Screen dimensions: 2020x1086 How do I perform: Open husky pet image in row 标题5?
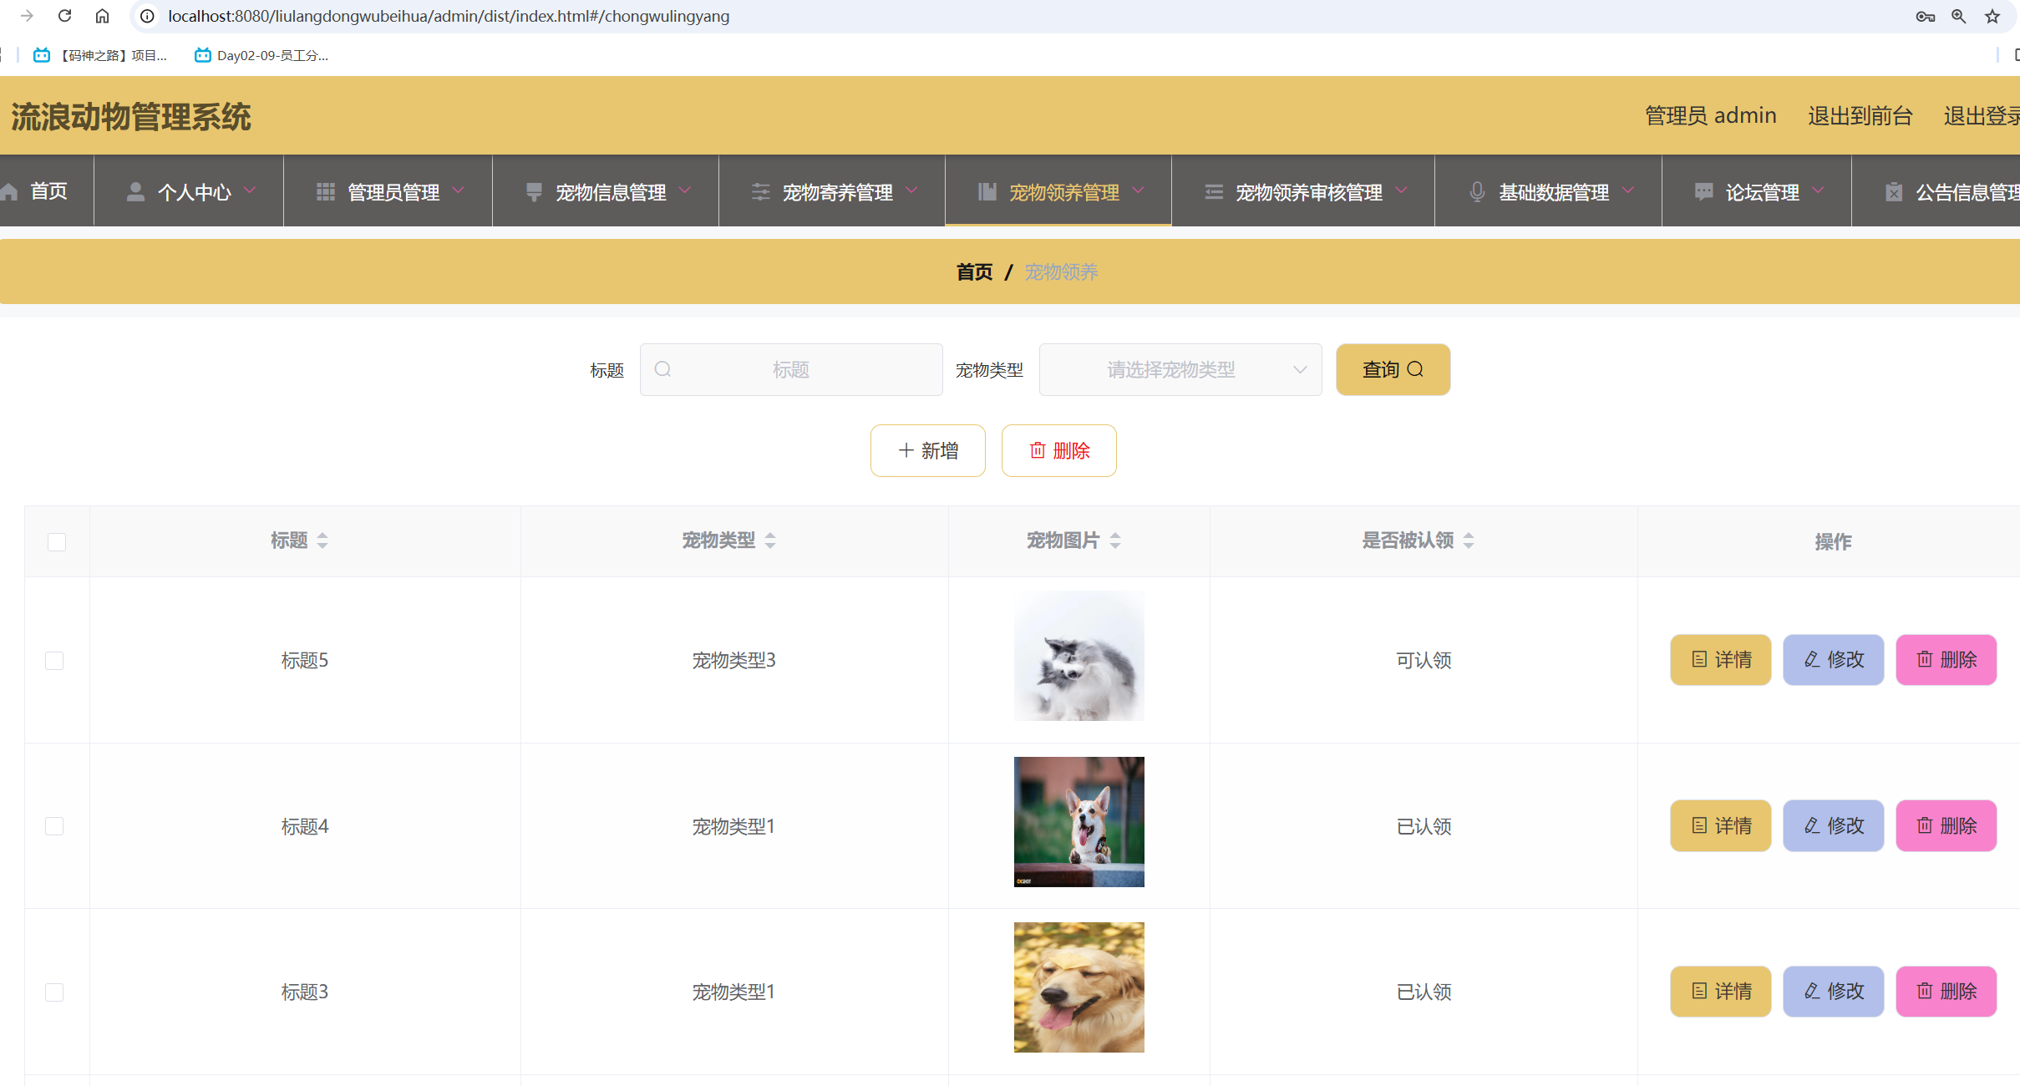click(x=1079, y=656)
